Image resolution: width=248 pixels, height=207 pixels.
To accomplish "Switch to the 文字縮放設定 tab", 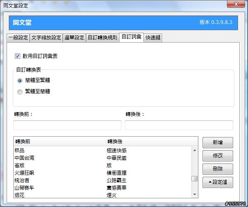I will [46, 38].
